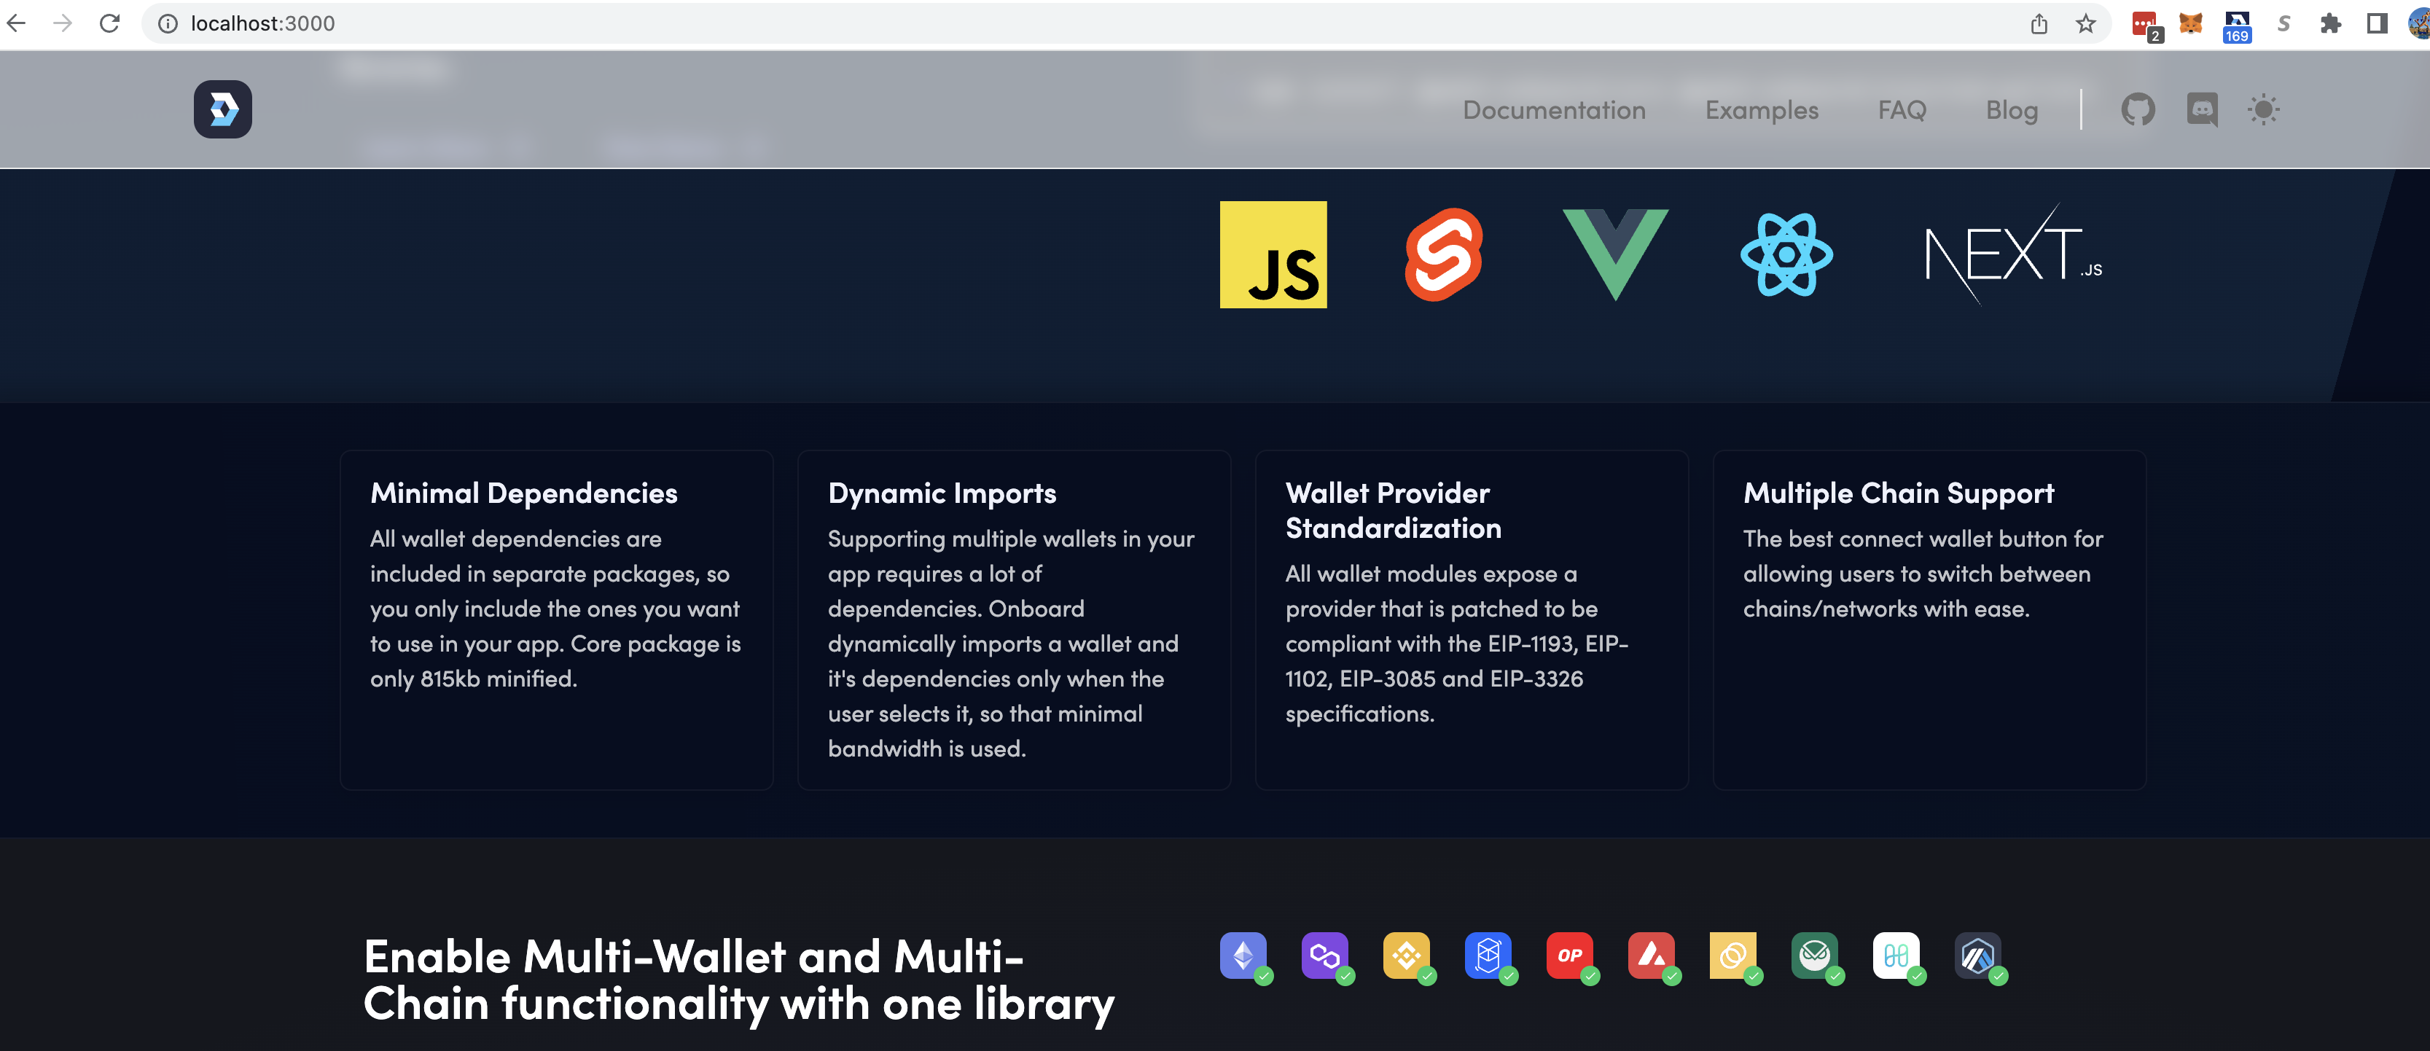
Task: Select the Avalanche red chain icon
Action: tap(1651, 956)
